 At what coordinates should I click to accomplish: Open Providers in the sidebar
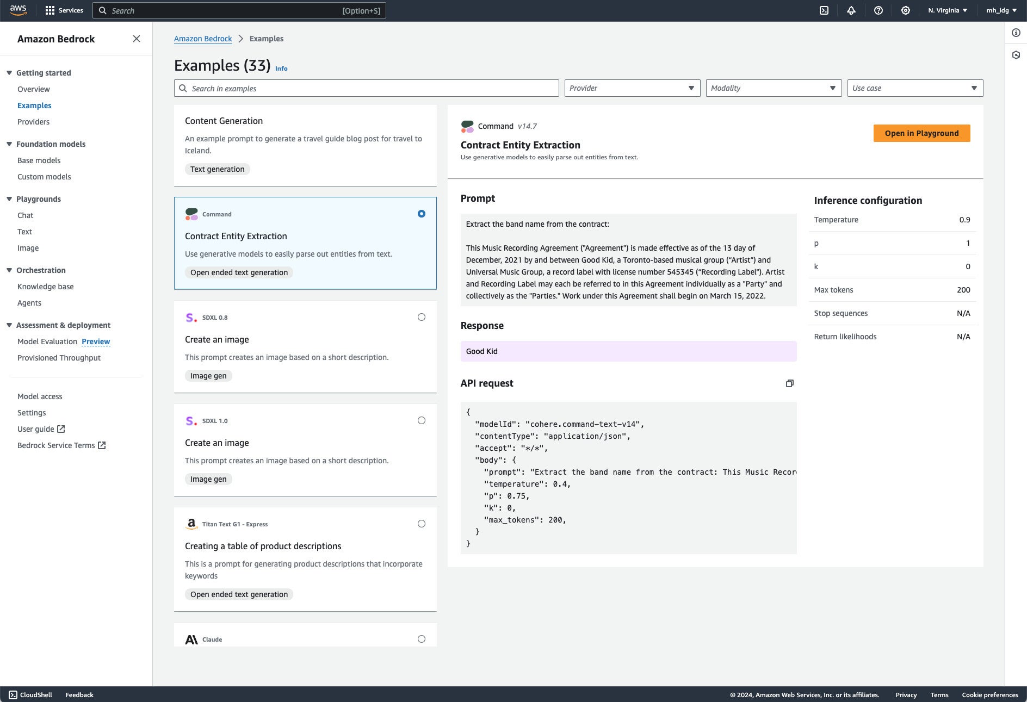click(33, 122)
